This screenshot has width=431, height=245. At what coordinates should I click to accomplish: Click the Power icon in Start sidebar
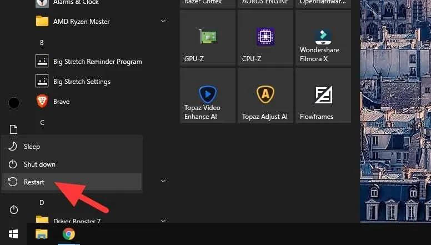click(x=14, y=210)
